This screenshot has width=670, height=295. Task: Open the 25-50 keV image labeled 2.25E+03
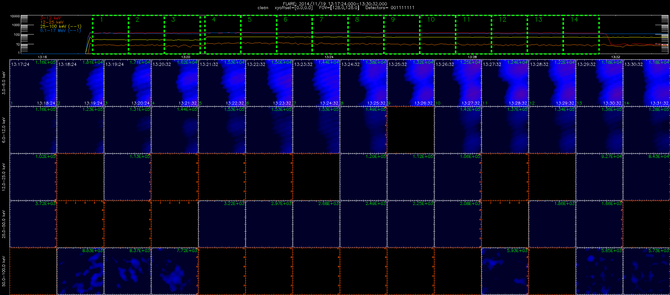click(411, 224)
